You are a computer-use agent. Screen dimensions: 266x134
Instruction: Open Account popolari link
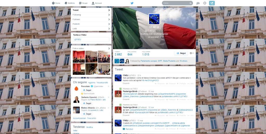coord(79,118)
